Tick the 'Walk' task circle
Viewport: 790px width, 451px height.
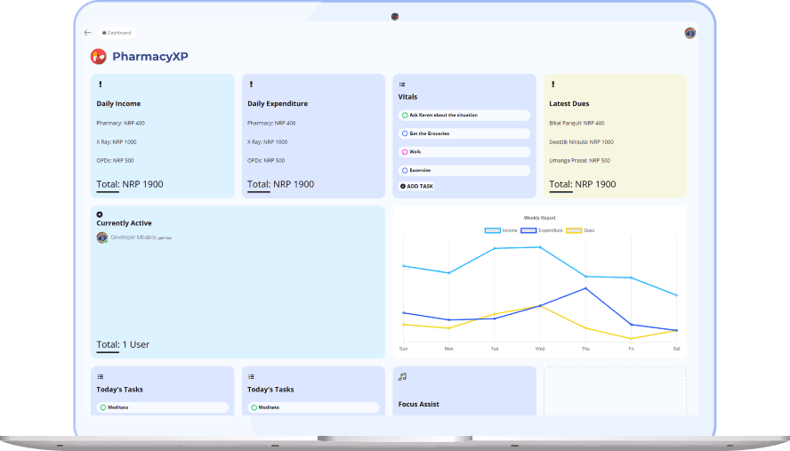coord(405,152)
